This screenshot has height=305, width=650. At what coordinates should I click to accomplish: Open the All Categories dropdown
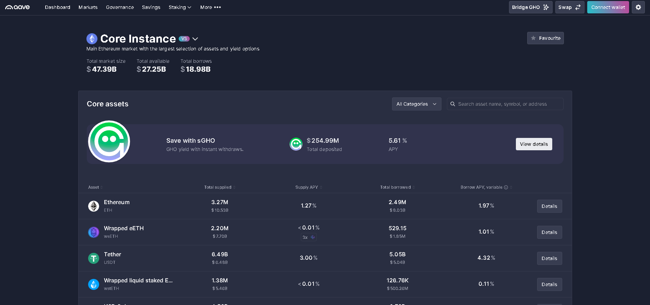click(x=416, y=104)
